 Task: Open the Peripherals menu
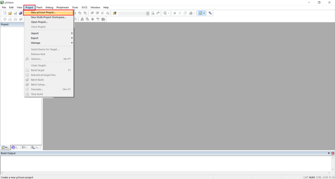click(62, 8)
